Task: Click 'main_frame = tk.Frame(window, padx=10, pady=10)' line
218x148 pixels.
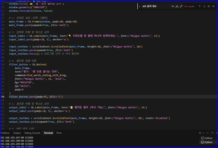Action: [43, 22]
